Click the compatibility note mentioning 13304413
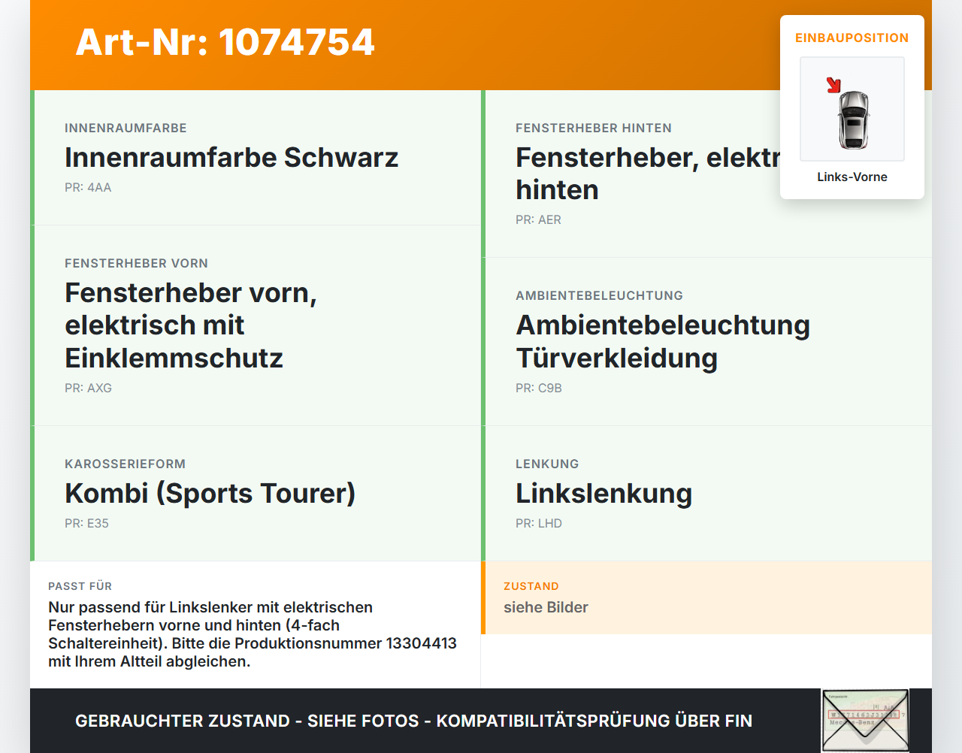The image size is (962, 753). (x=253, y=634)
